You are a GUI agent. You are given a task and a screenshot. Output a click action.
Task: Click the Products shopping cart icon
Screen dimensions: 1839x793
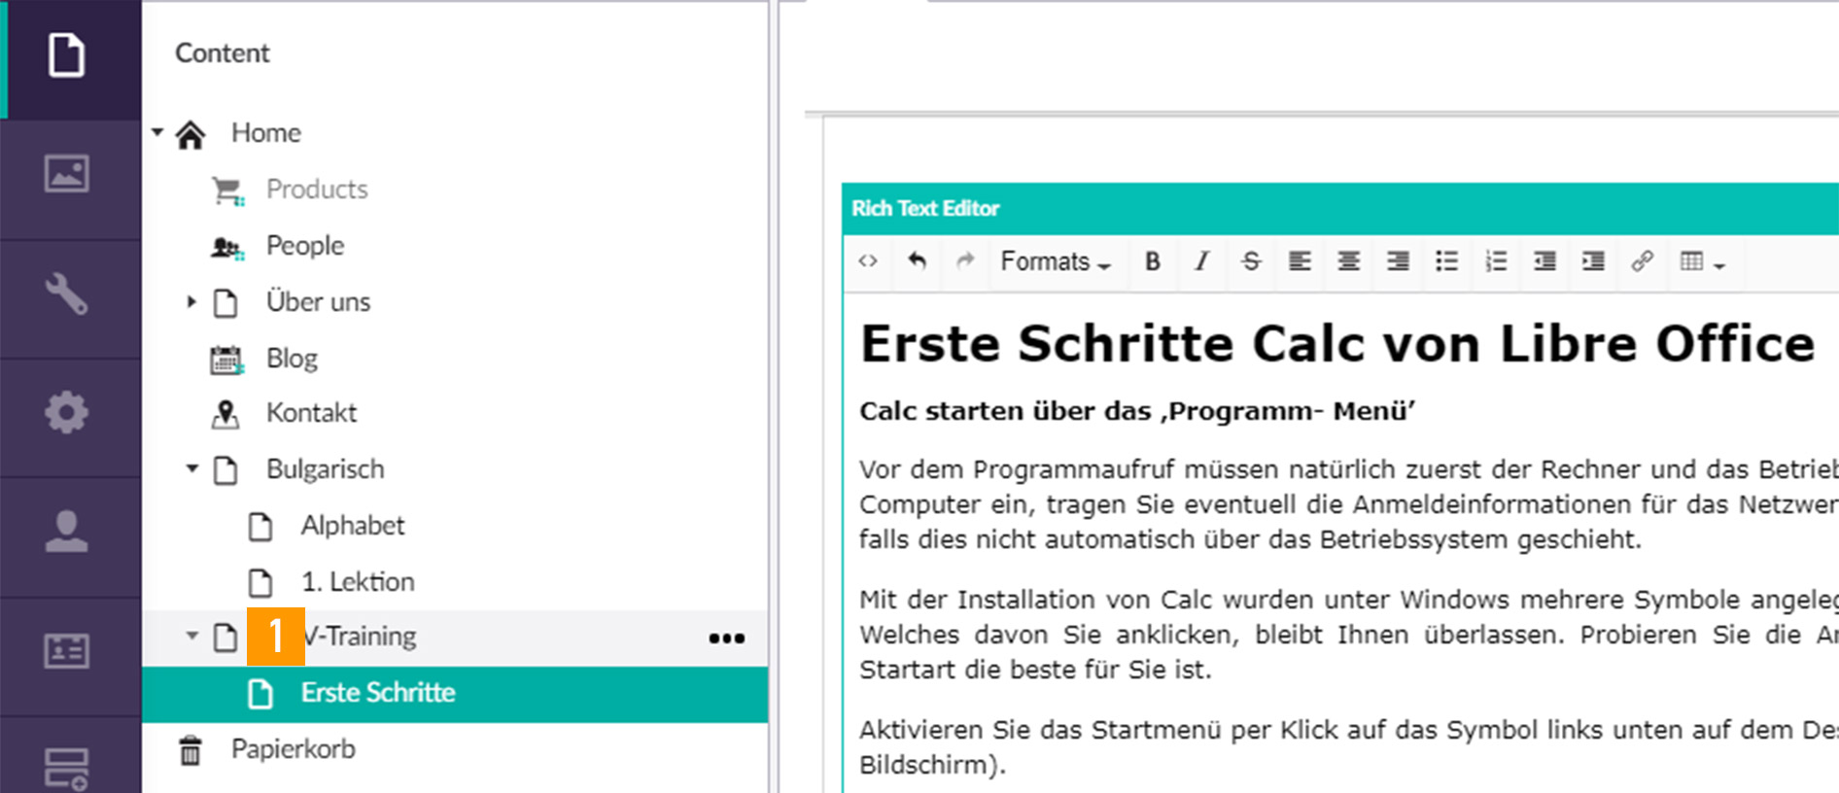pos(227,190)
